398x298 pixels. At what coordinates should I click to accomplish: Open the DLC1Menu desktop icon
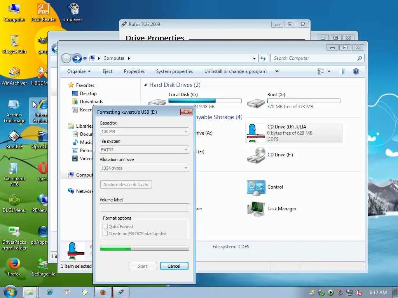point(14,203)
